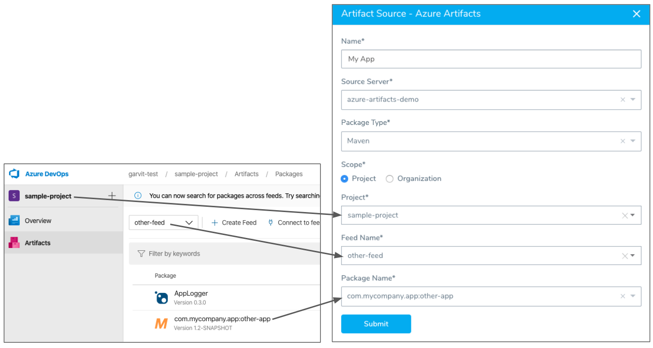Screen dimensions: 653x348
Task: Click Create Feed
Action: [234, 223]
